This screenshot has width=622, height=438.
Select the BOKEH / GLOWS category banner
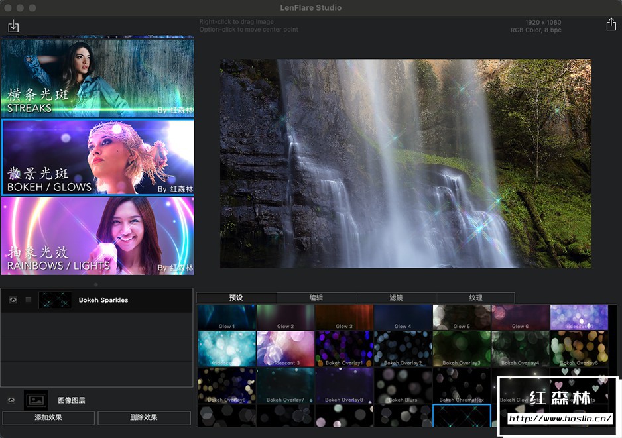pos(97,157)
